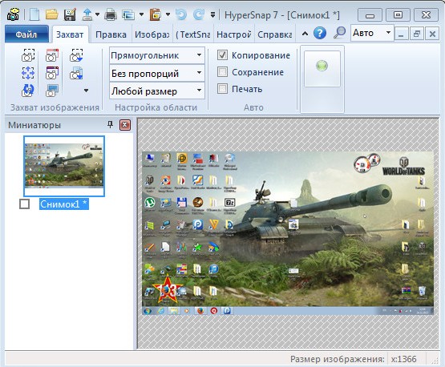Open the Без пропорций dropdown
Image resolution: width=445 pixels, height=367 pixels.
156,74
